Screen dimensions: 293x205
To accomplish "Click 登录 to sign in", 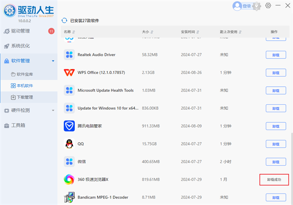I will click(x=247, y=6).
